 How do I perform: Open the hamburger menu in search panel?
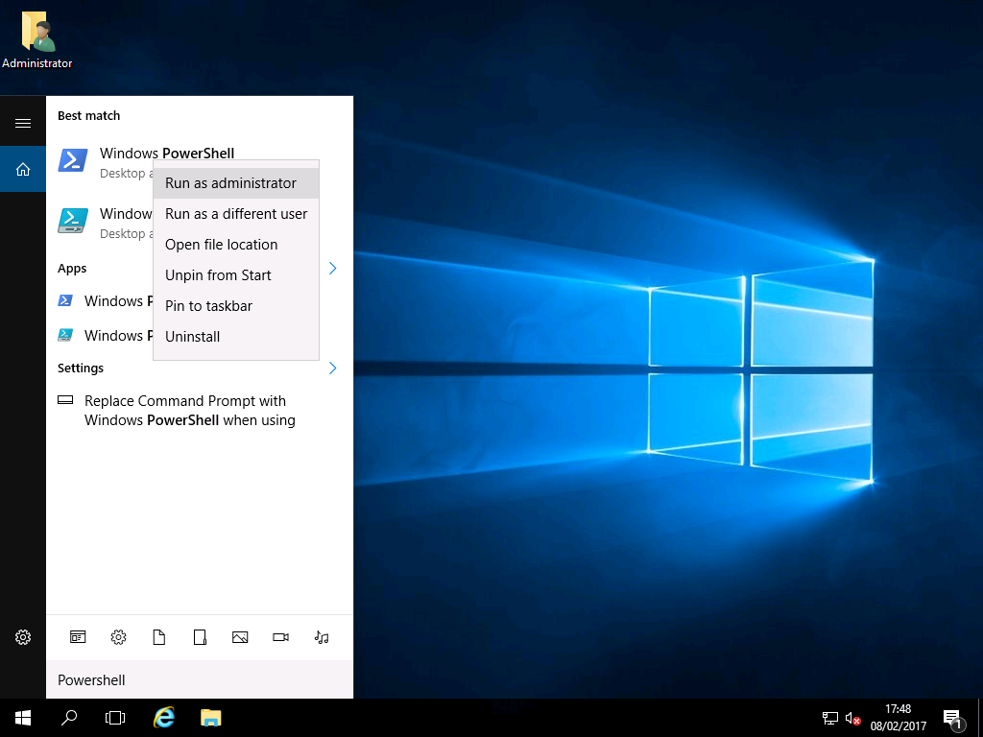click(23, 123)
